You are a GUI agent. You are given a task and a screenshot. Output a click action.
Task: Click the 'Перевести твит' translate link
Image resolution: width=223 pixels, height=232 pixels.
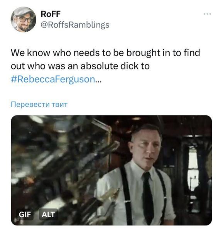(x=39, y=104)
